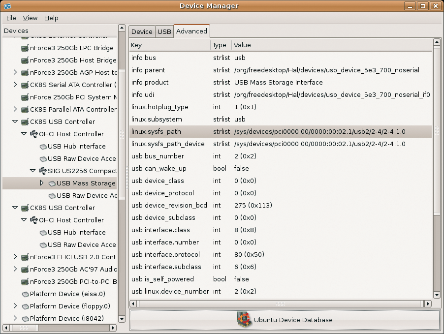
Task: Click the up arrow of the properties table scrollbar
Action: point(437,42)
